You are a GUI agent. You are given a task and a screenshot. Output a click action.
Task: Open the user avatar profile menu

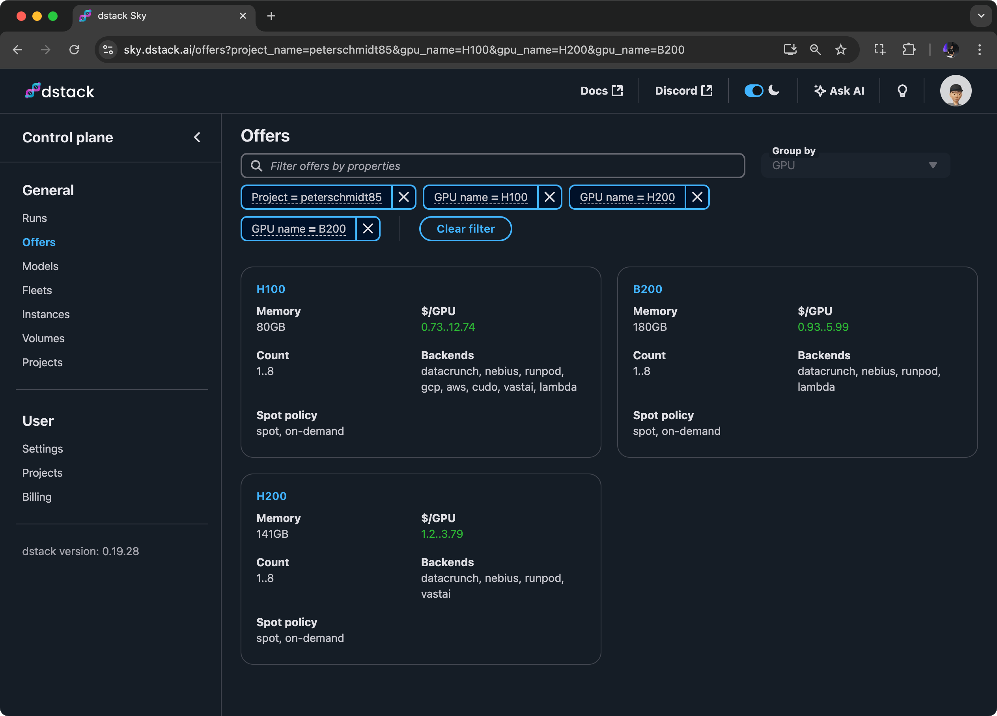coord(955,91)
